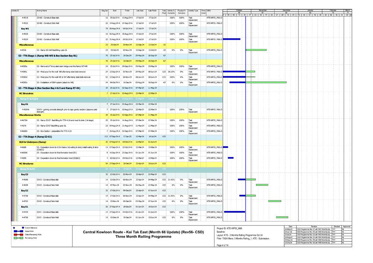Collapse the Bay W1 group row
The width and height of the screenshot is (373, 263).
25,28
